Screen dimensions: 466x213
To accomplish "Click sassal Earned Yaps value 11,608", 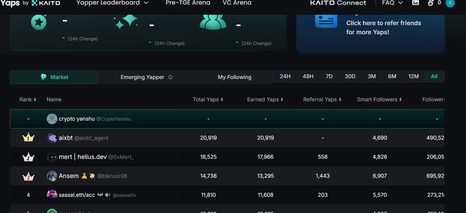I will pos(266,195).
